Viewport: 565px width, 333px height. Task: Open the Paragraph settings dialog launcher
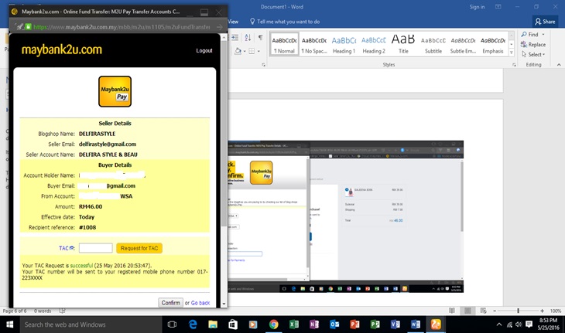point(263,65)
